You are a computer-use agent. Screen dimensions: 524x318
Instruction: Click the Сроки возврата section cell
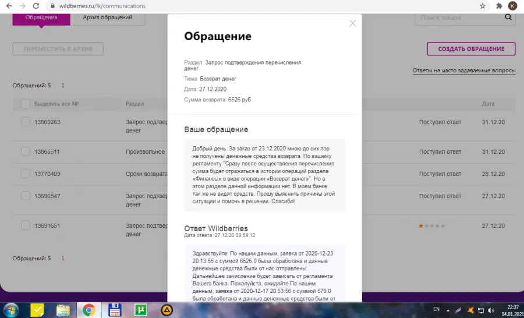click(x=146, y=174)
